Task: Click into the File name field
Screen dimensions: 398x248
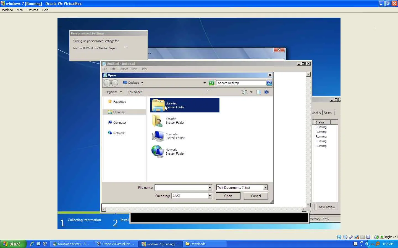Action: tap(181, 188)
